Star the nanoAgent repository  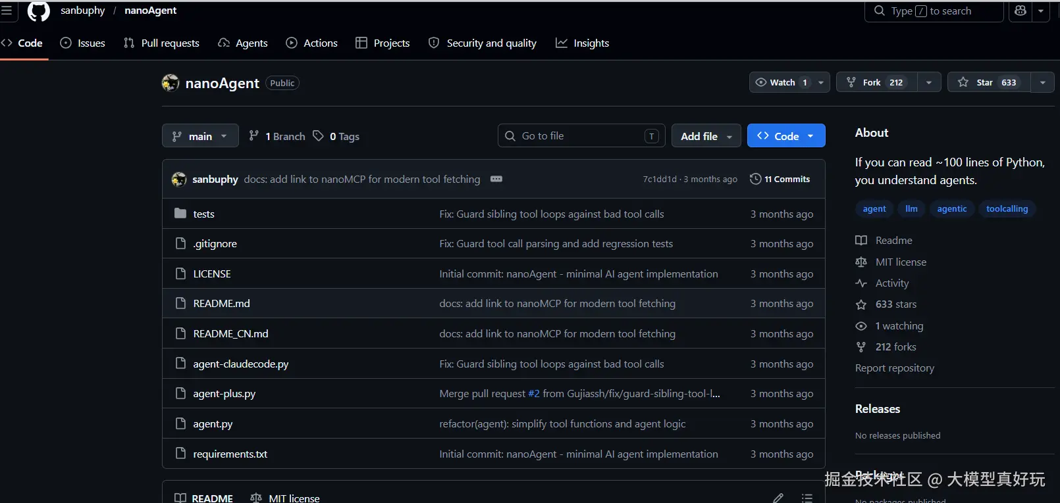tap(989, 82)
